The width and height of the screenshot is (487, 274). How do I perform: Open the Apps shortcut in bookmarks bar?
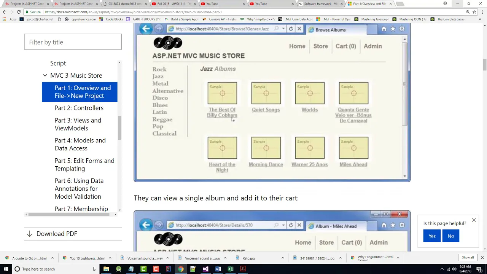10,19
